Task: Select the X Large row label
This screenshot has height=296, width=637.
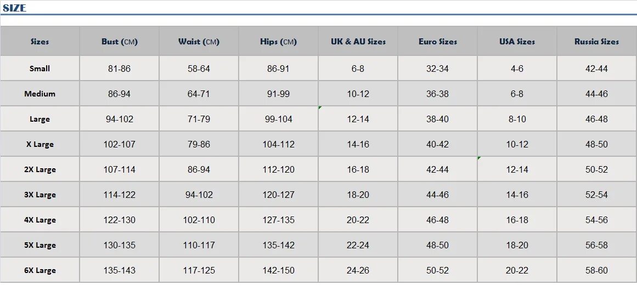Action: click(40, 144)
